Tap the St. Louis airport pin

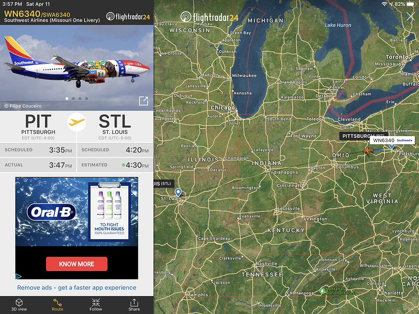[x=178, y=193]
